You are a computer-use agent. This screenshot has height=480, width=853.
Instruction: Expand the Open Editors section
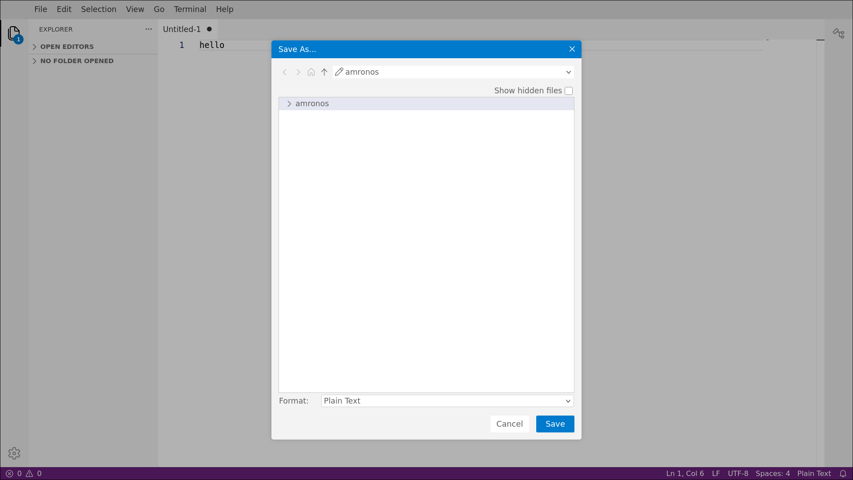tap(67, 47)
